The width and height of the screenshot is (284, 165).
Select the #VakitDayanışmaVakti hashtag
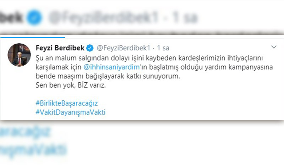click(x=70, y=112)
